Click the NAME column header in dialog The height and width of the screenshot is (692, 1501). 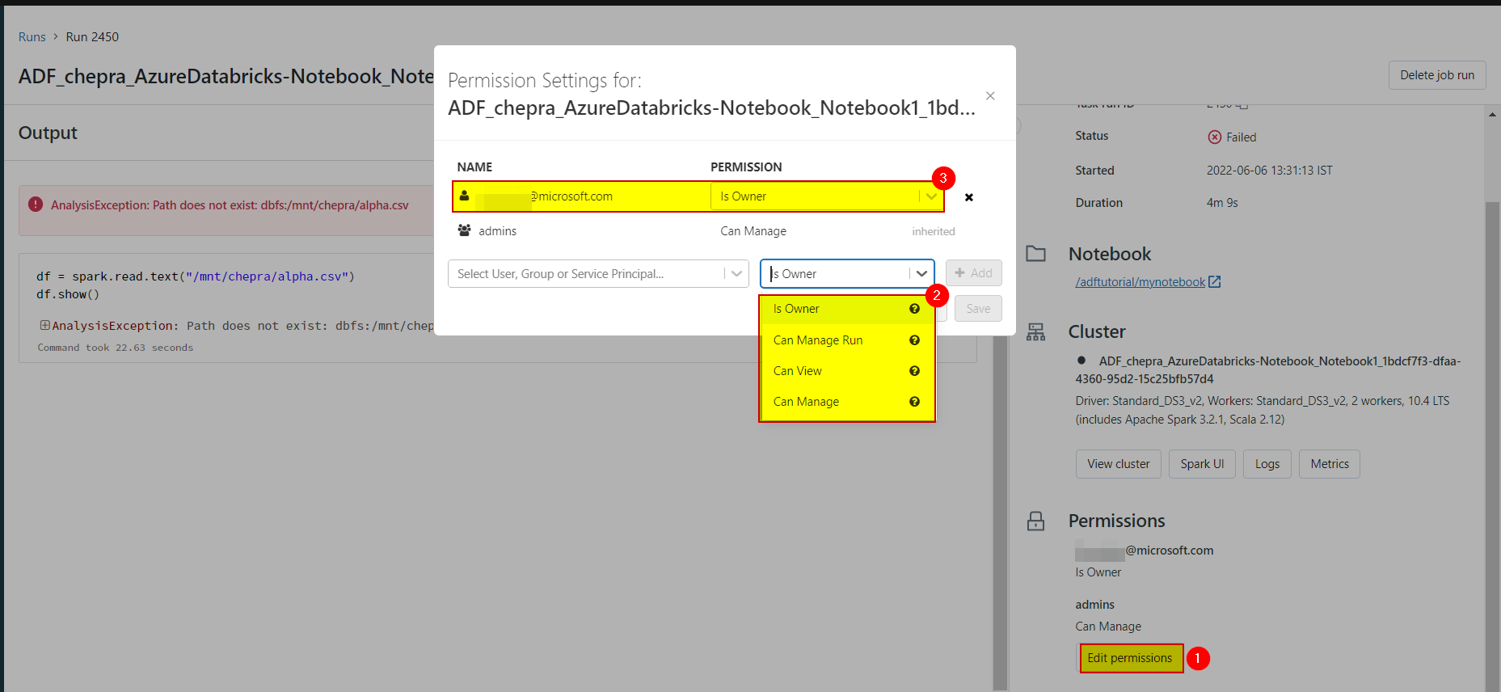pos(474,167)
